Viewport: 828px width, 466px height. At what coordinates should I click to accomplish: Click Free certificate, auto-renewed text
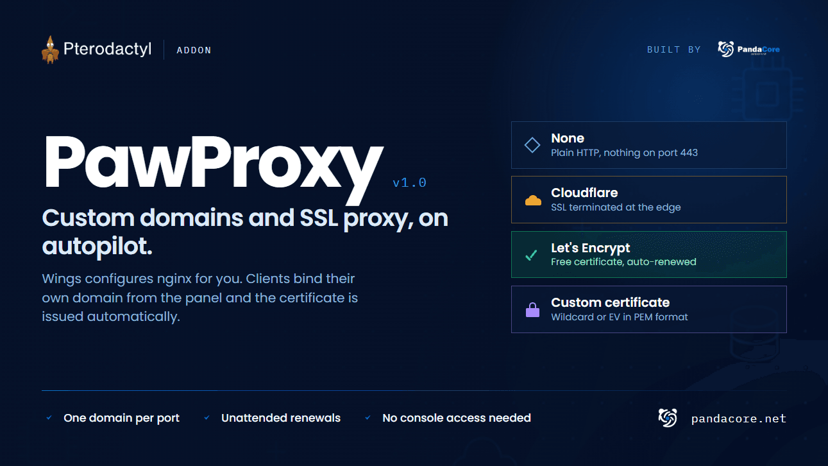coord(623,262)
